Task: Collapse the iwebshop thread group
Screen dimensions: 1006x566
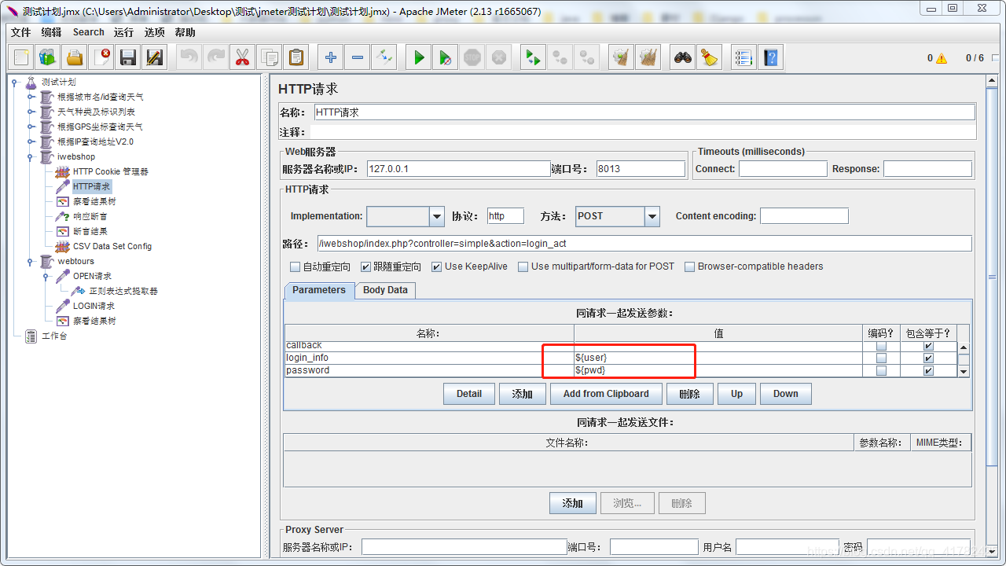Action: tap(30, 156)
